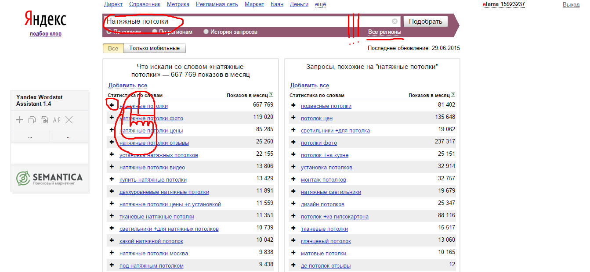Screen dimensions: 590x272
Task: Open the Маркет service link
Action: tap(254, 4)
